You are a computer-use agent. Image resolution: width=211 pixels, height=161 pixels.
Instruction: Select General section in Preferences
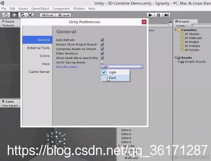pyautogui.click(x=37, y=40)
